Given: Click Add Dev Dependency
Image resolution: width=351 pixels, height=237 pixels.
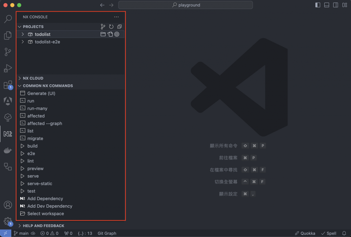Looking at the screenshot, I should (71, 206).
